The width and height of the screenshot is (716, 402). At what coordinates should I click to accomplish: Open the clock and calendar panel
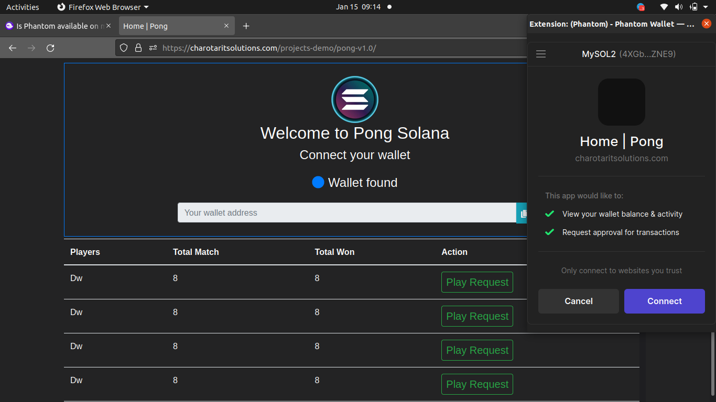359,7
